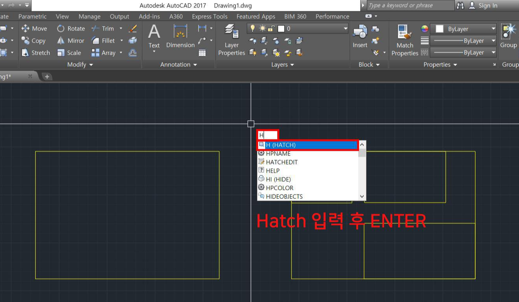
Task: Click the Sign In link
Action: pyautogui.click(x=488, y=5)
